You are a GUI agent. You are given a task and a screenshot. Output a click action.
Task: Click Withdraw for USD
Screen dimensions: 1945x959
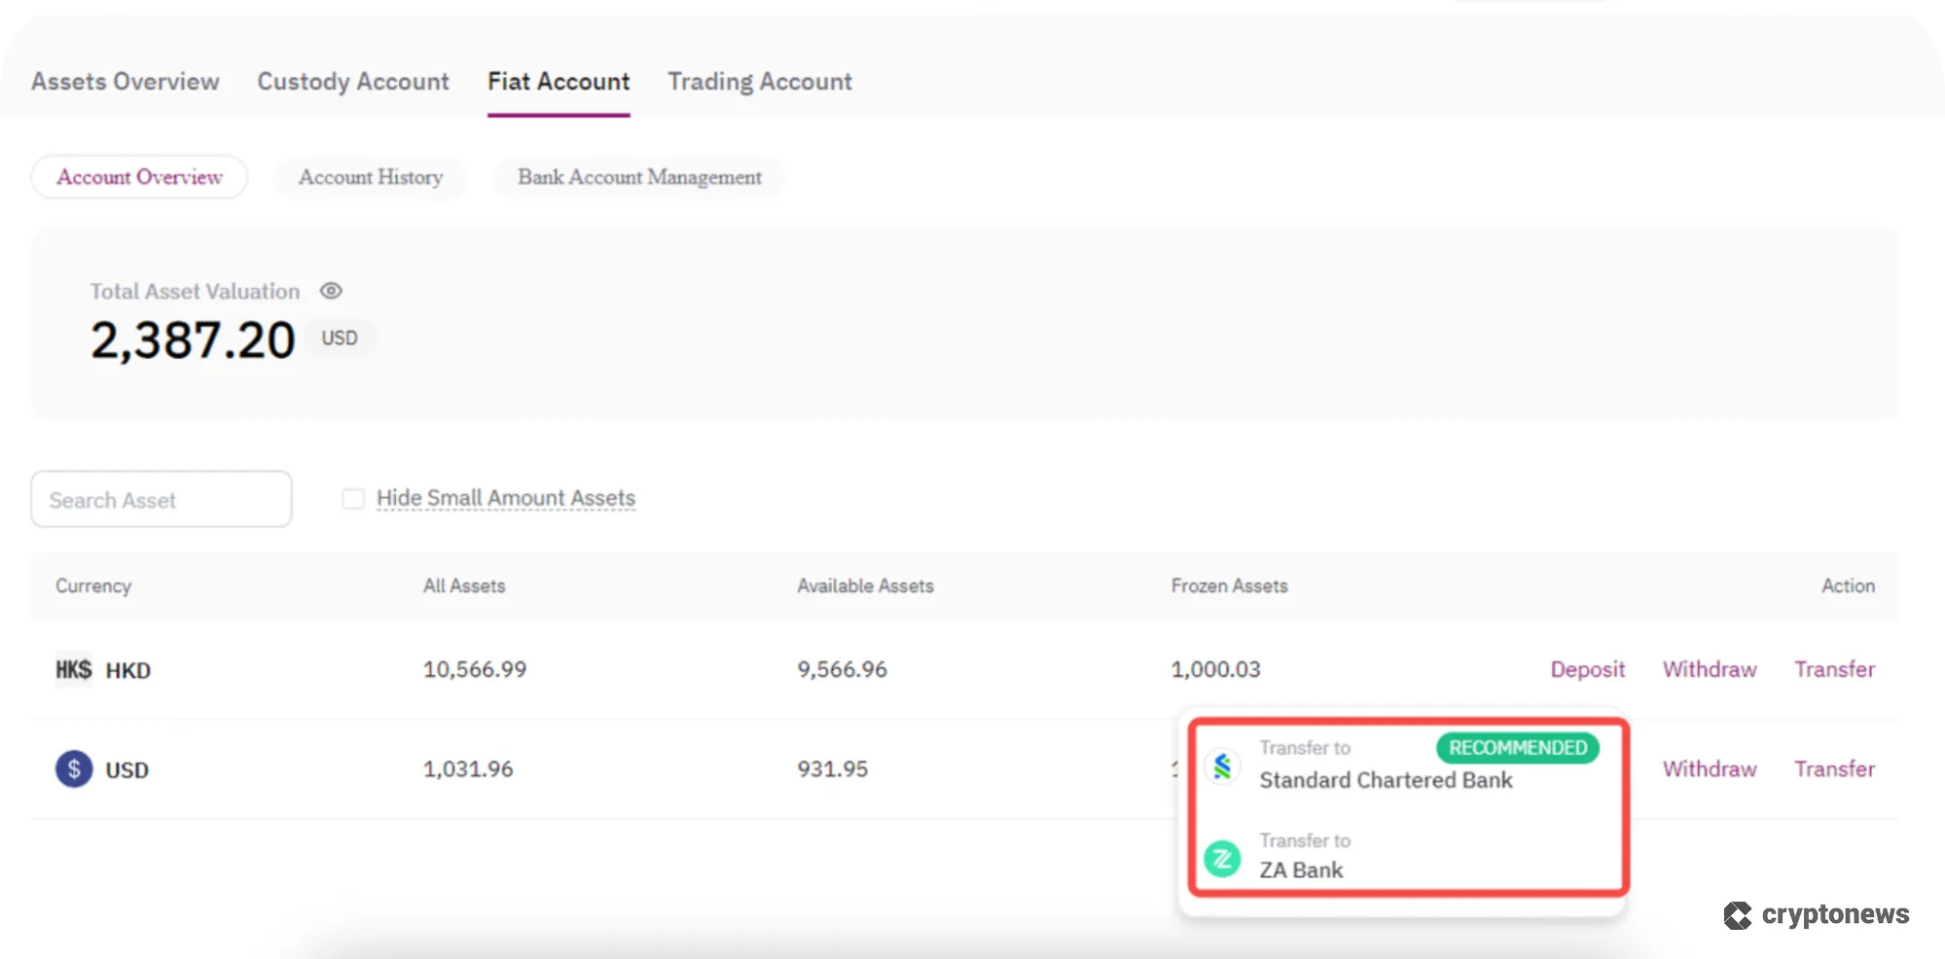1709,768
